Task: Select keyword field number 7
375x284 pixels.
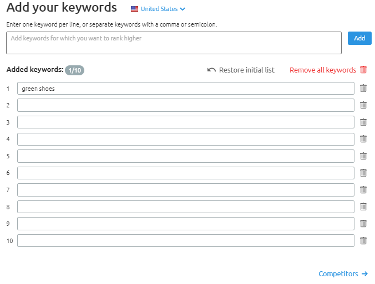Action: pyautogui.click(x=186, y=190)
